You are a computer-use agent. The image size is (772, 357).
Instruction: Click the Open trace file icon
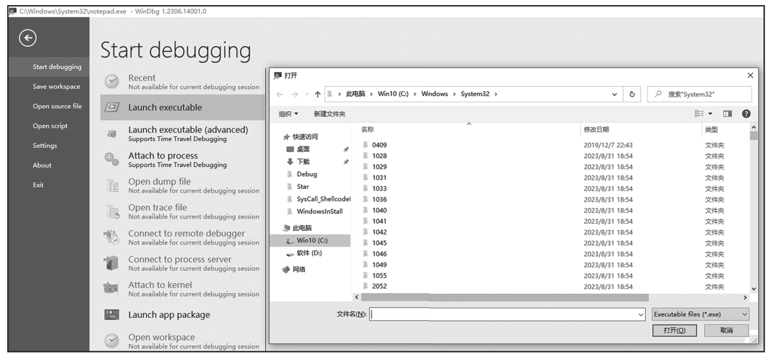(112, 211)
